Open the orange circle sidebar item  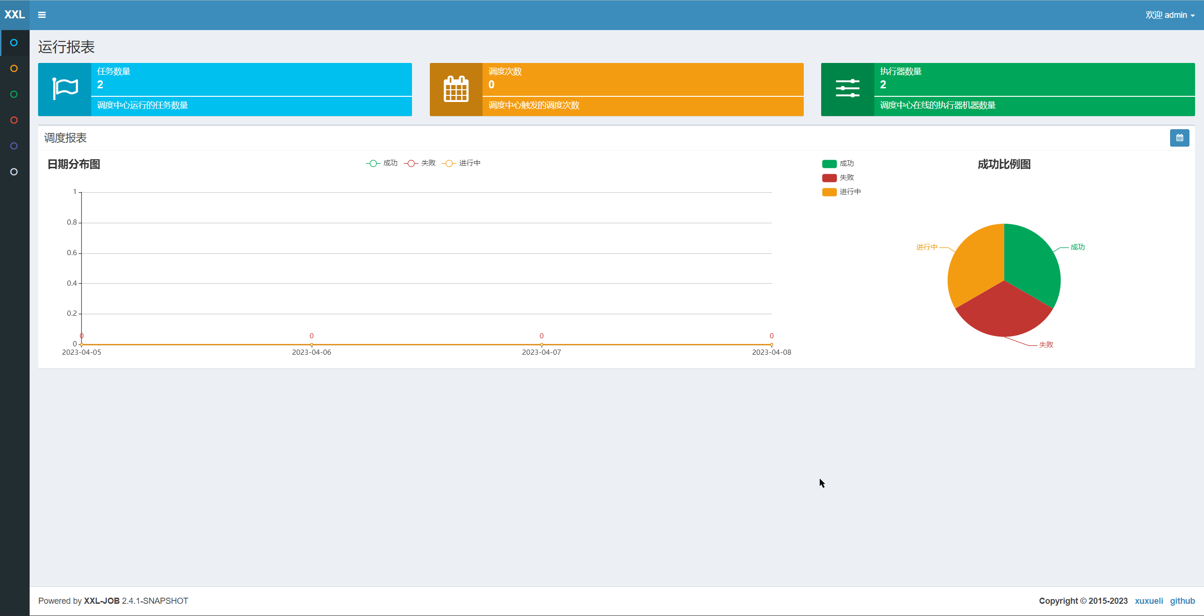coord(14,69)
